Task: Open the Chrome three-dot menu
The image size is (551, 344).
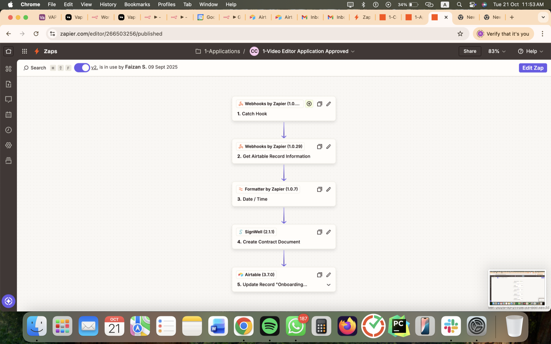Action: tap(543, 34)
